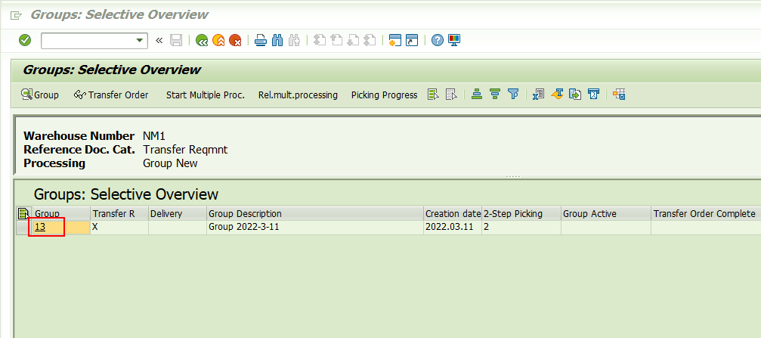Open the window menu icon beside the title
The height and width of the screenshot is (338, 761).
pos(16,15)
